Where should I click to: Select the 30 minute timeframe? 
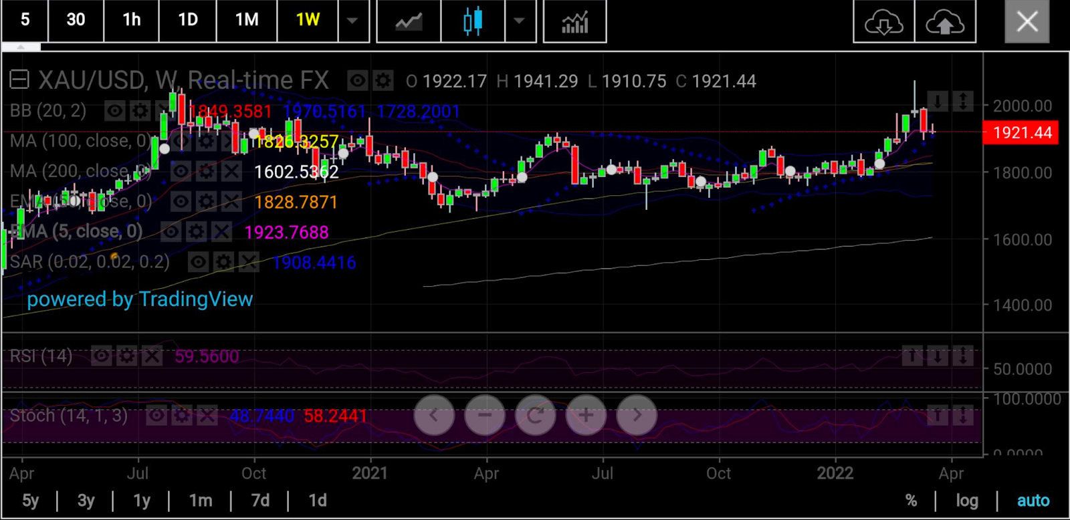76,20
